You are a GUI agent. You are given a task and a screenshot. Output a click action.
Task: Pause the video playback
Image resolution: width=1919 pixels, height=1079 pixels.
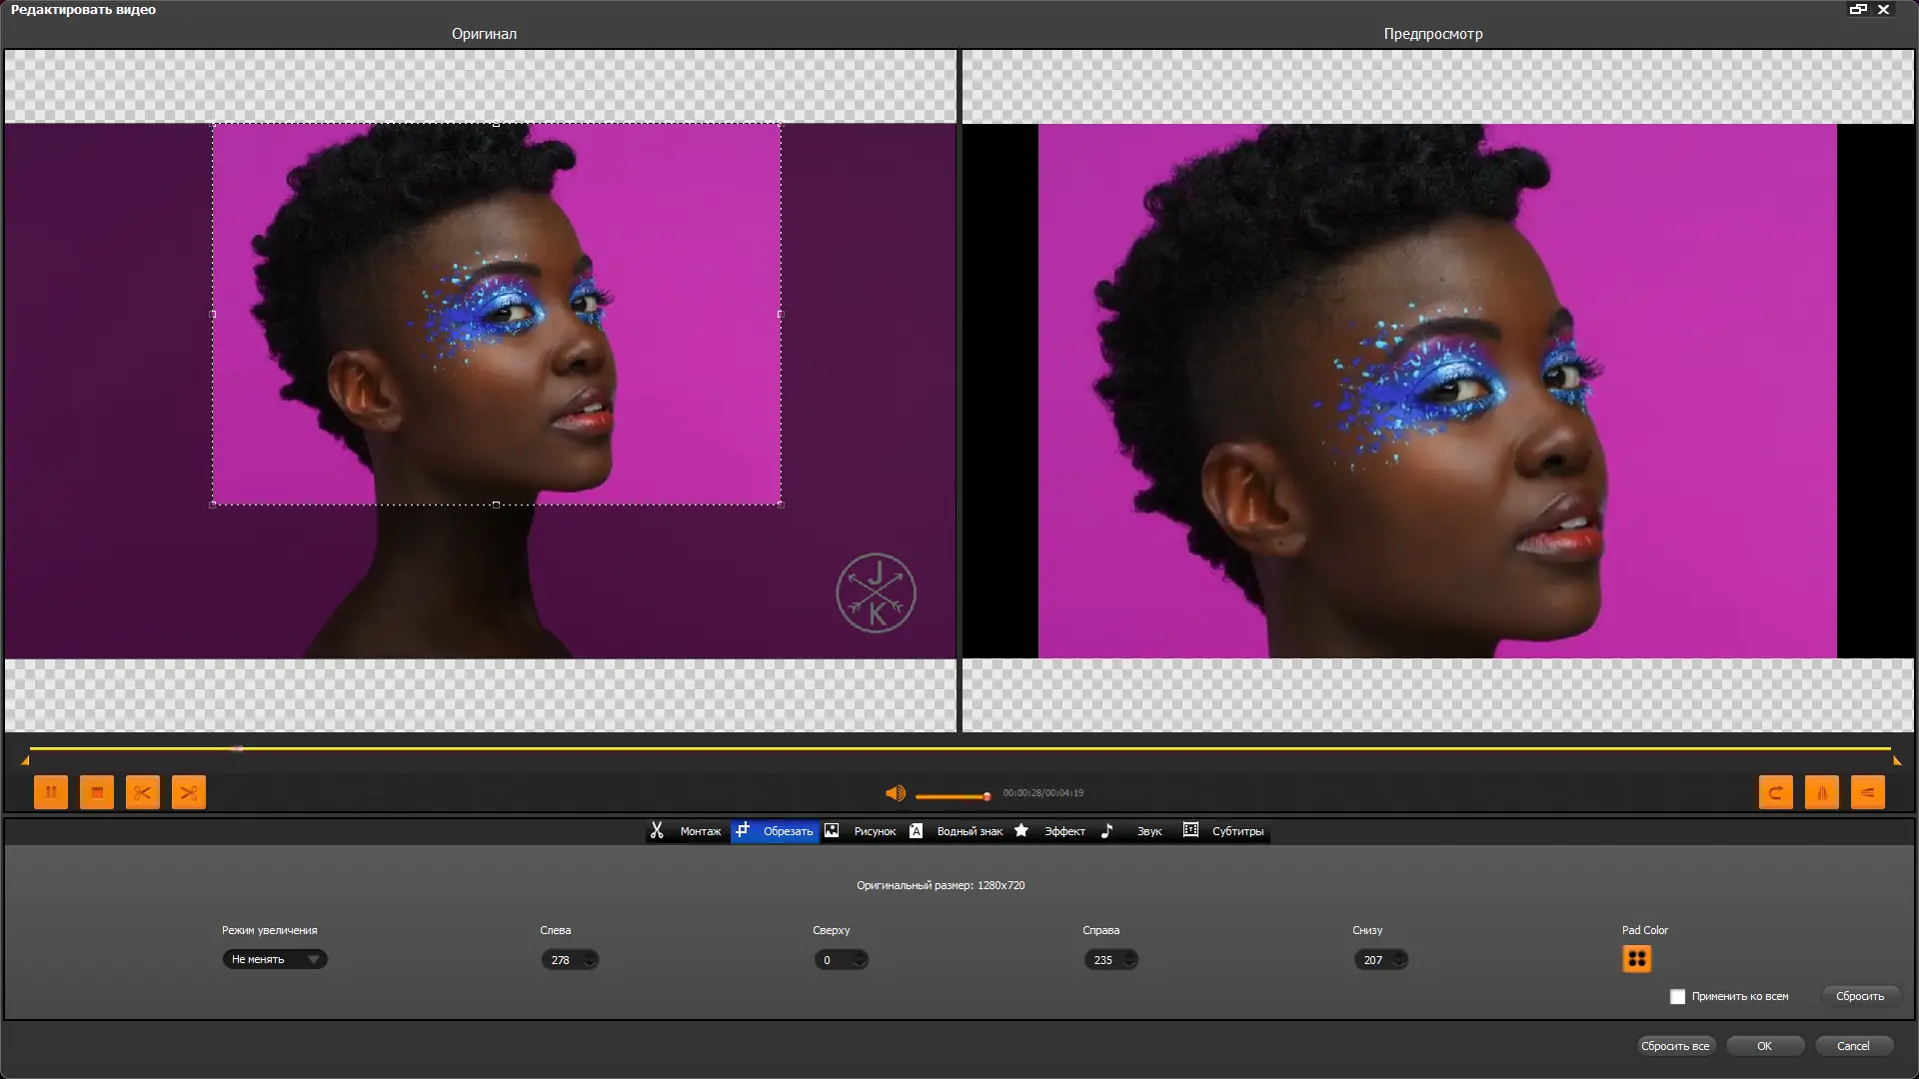tap(51, 792)
